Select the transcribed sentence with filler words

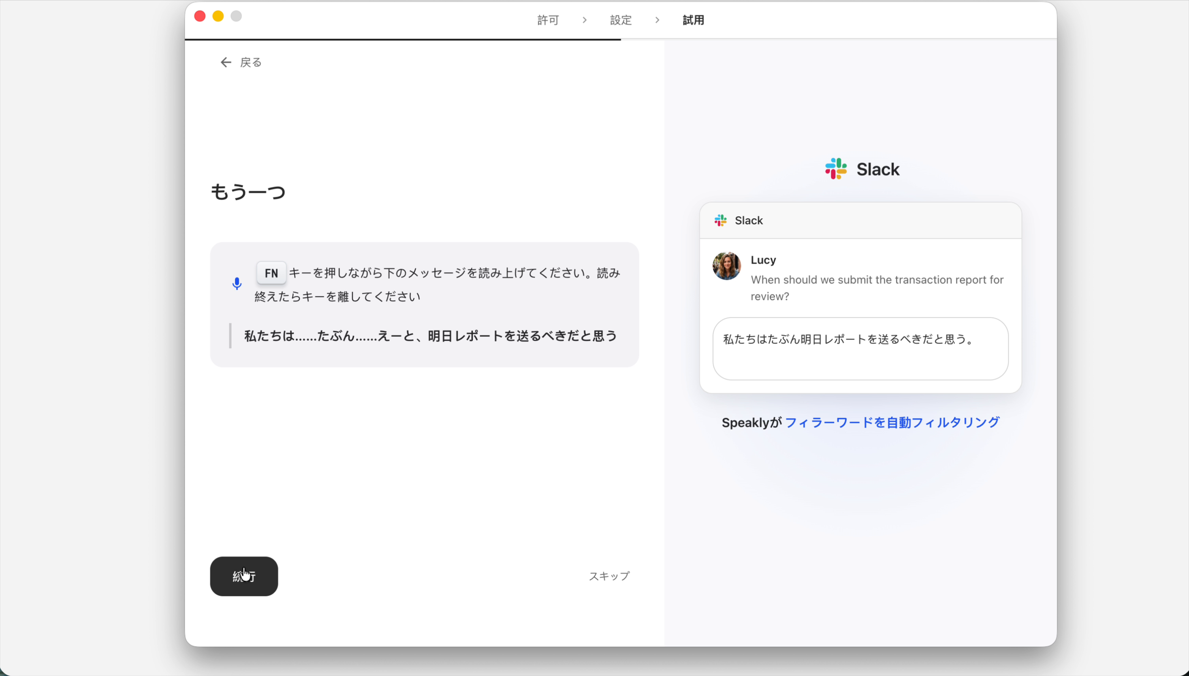tap(430, 335)
